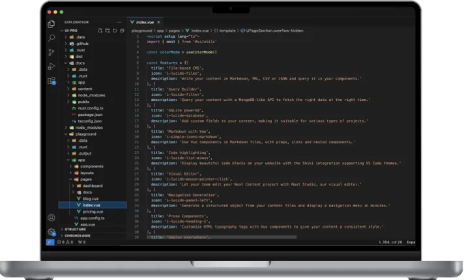The image size is (464, 280).
Task: Expand the layouts folder chevron
Action: [x=71, y=173]
